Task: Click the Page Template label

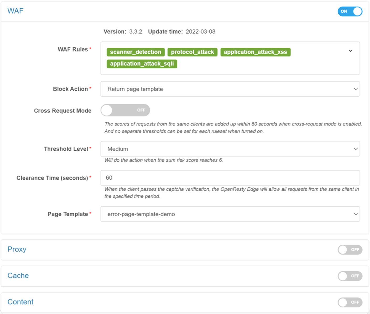Action: 68,214
